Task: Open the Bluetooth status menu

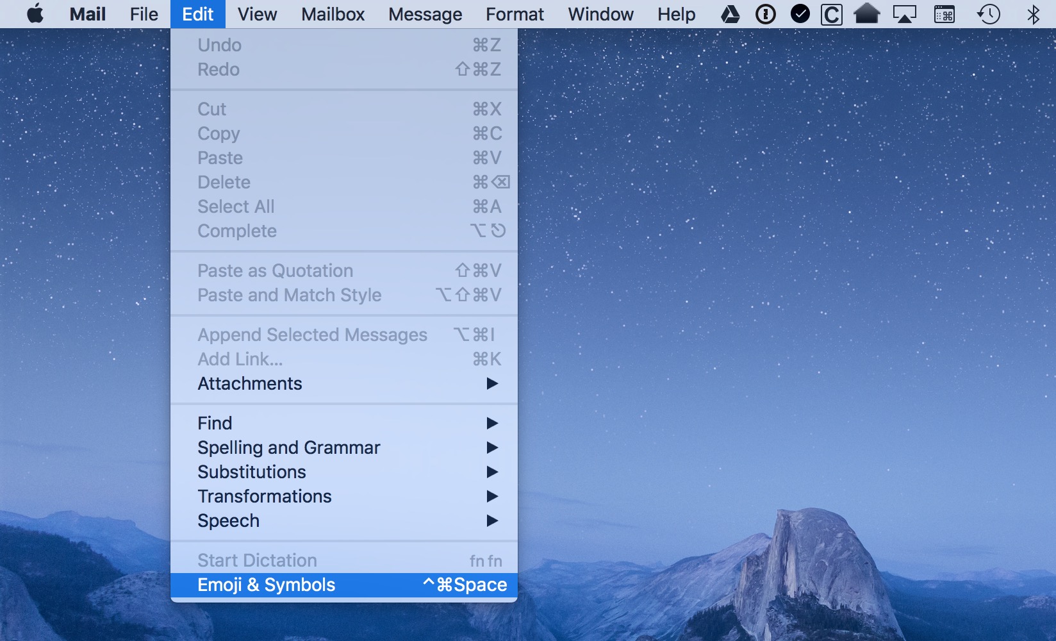Action: [x=1033, y=14]
